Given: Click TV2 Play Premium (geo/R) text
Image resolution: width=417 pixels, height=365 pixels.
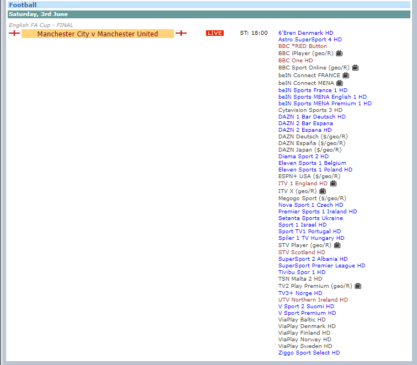Looking at the screenshot, I should coord(315,286).
